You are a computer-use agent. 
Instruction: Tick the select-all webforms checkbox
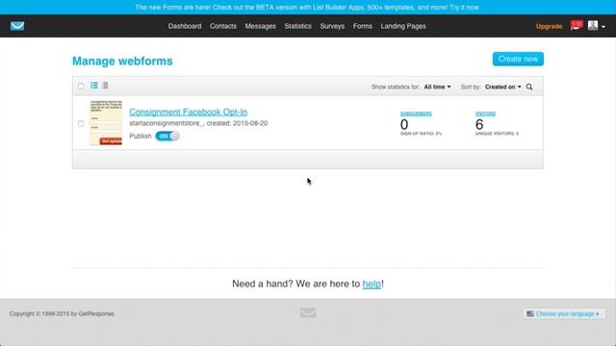pyautogui.click(x=81, y=86)
